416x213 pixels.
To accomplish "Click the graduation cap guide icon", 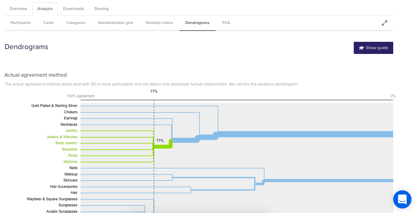I will pos(361,48).
